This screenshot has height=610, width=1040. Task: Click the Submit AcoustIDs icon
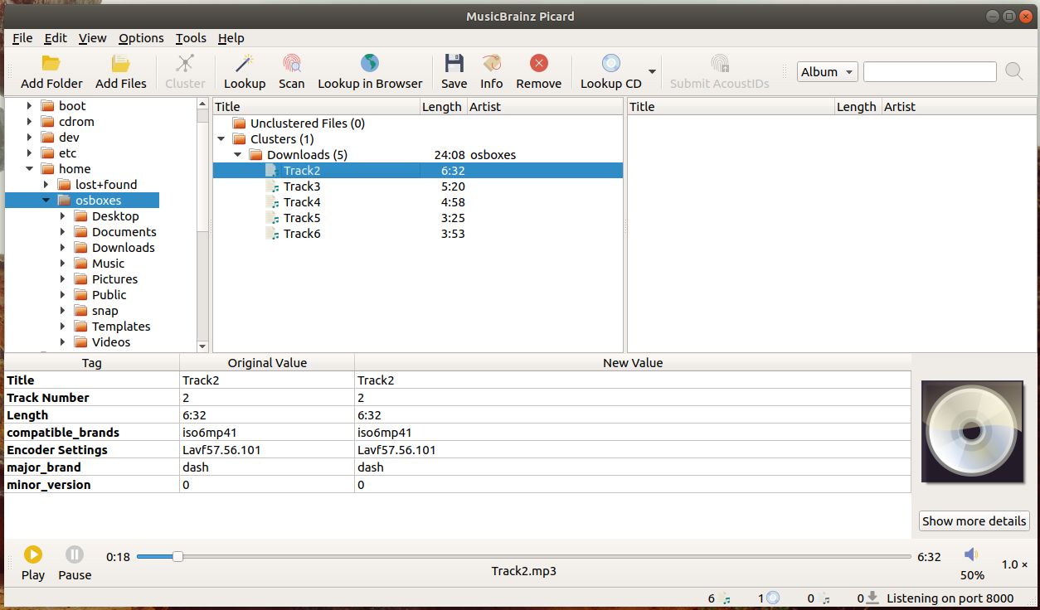click(720, 64)
